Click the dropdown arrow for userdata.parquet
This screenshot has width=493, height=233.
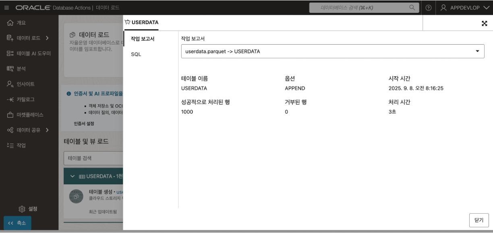pyautogui.click(x=477, y=51)
